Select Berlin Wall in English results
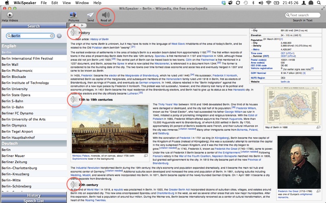The width and height of the screenshot is (326, 203). click(x=10, y=64)
